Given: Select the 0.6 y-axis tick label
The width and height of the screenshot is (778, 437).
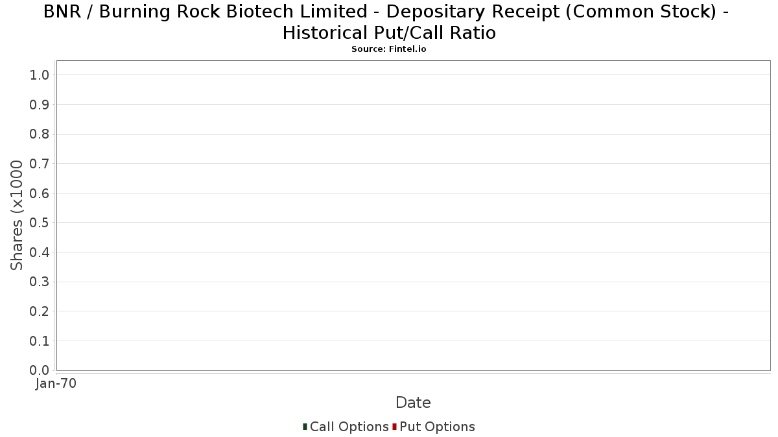Looking at the screenshot, I should tap(40, 194).
